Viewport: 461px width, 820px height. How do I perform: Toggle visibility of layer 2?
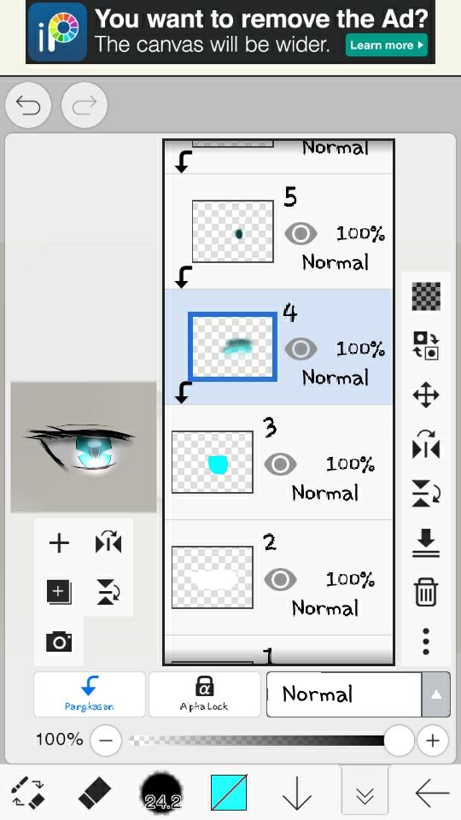(x=280, y=579)
